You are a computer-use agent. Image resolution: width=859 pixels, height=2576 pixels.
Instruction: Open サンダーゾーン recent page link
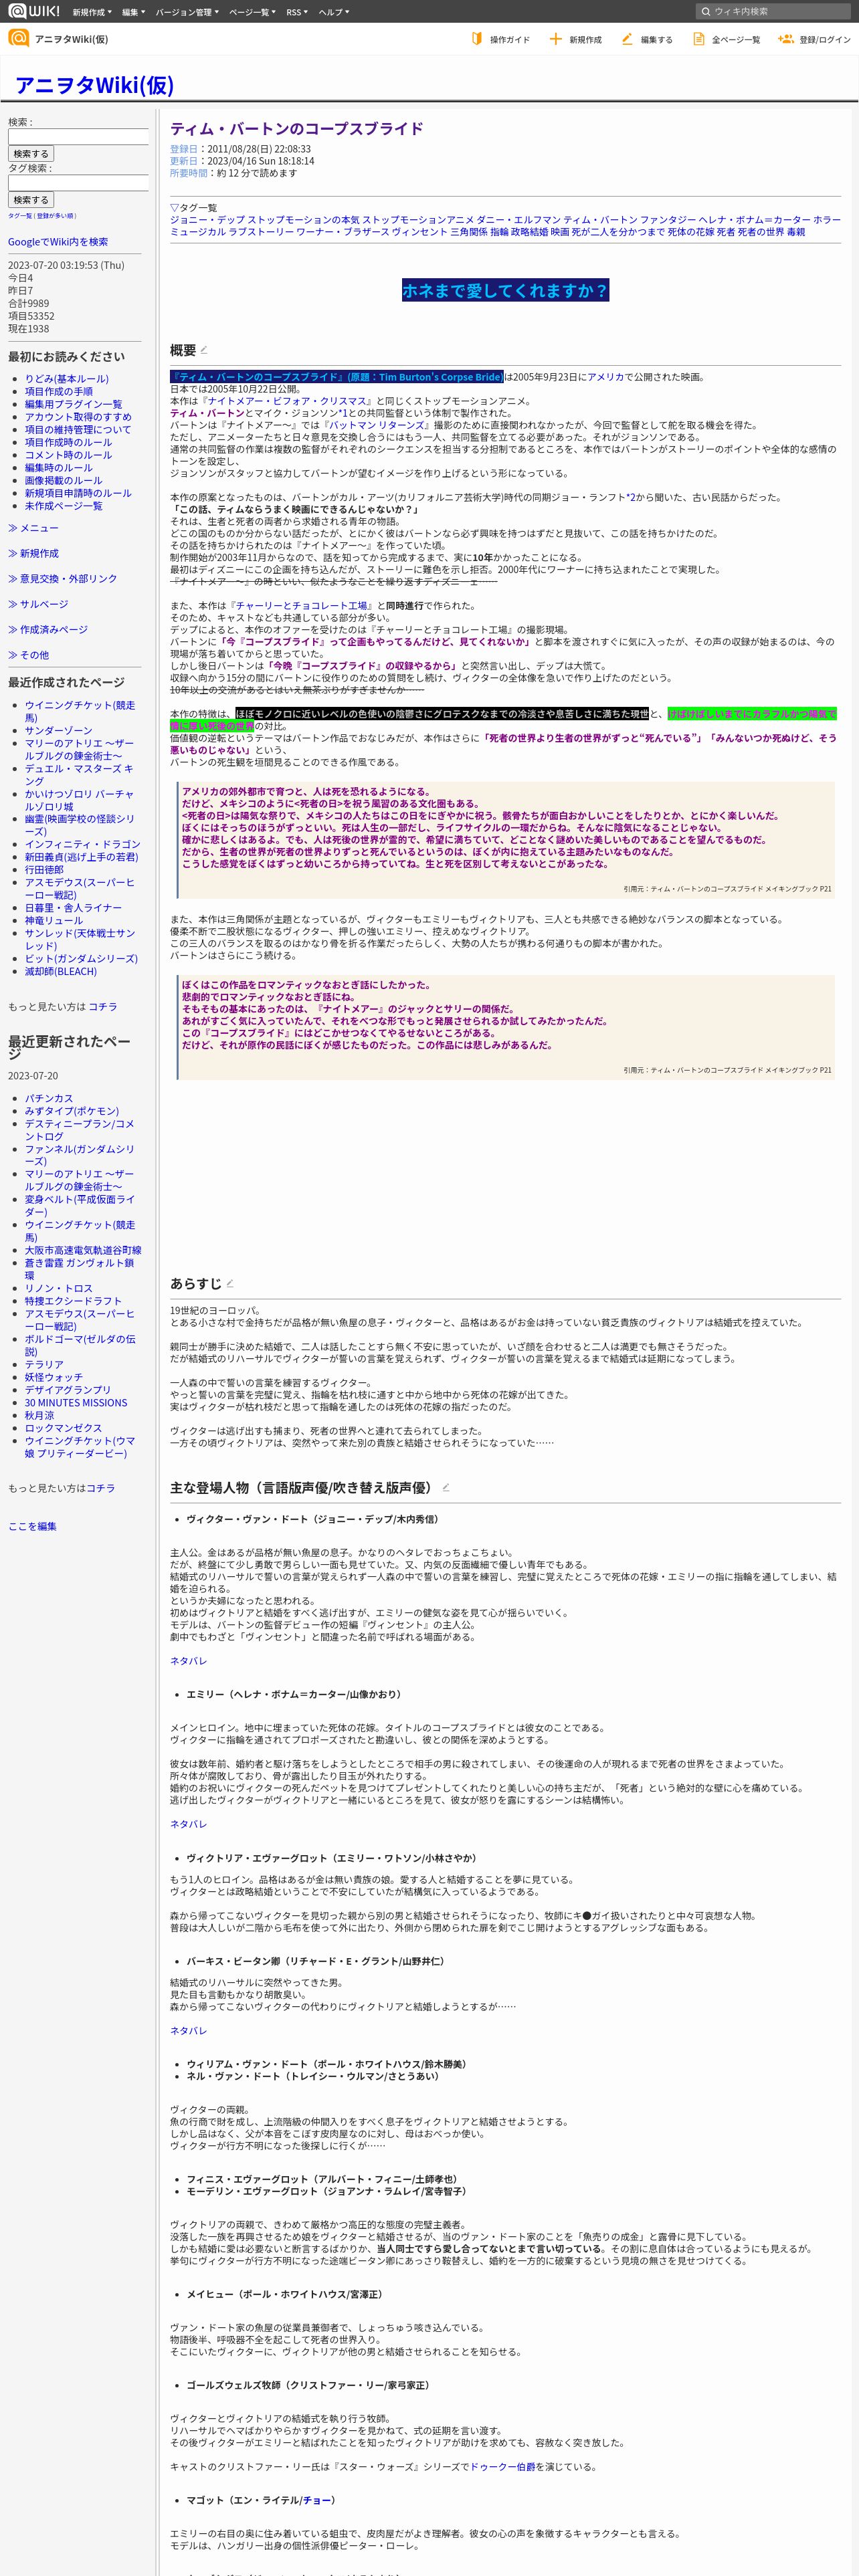pos(58,731)
